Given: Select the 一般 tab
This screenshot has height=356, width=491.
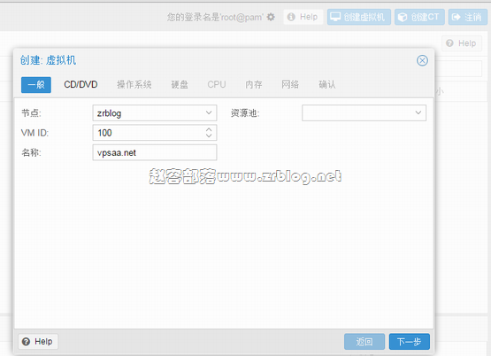Looking at the screenshot, I should click(36, 85).
